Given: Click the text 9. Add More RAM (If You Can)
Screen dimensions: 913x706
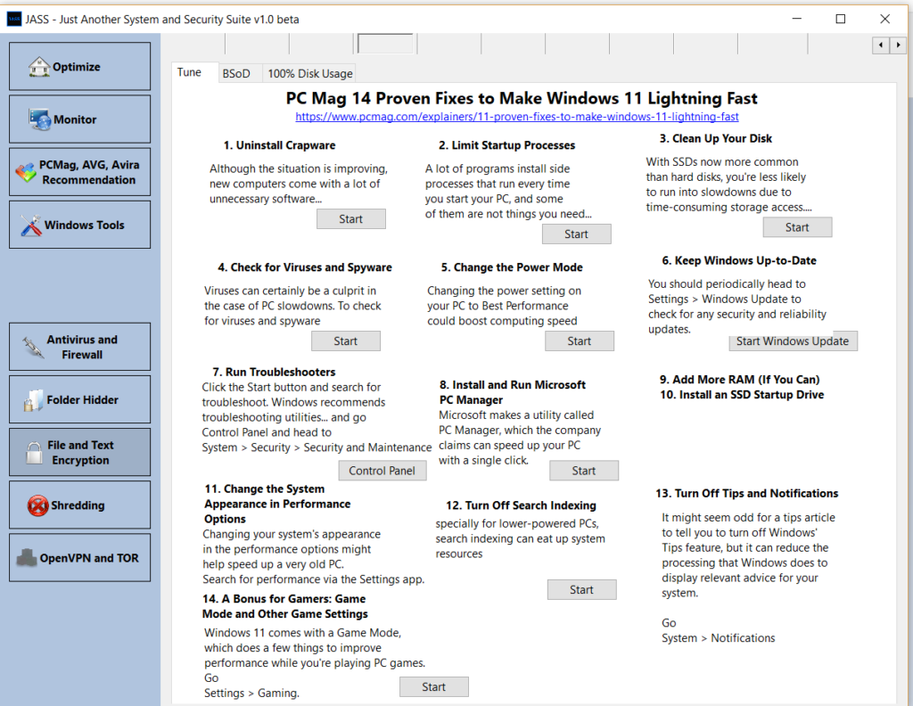Looking at the screenshot, I should coord(739,380).
